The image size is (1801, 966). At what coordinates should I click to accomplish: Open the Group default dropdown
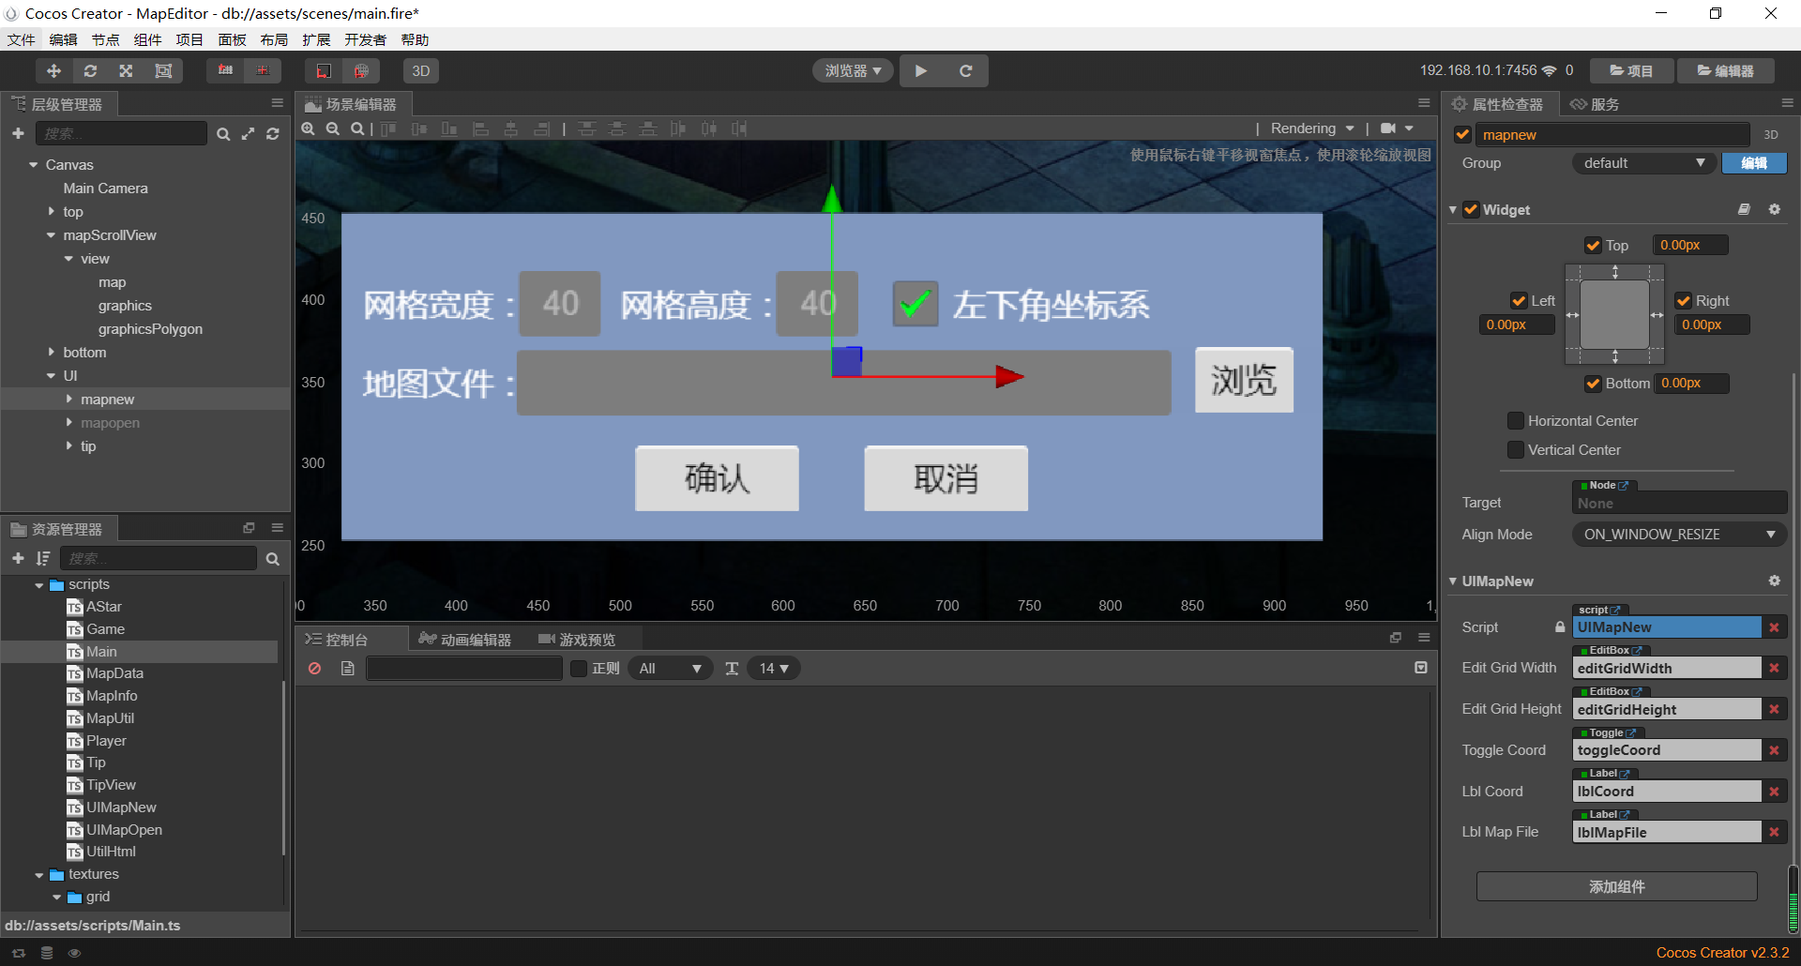click(1643, 163)
